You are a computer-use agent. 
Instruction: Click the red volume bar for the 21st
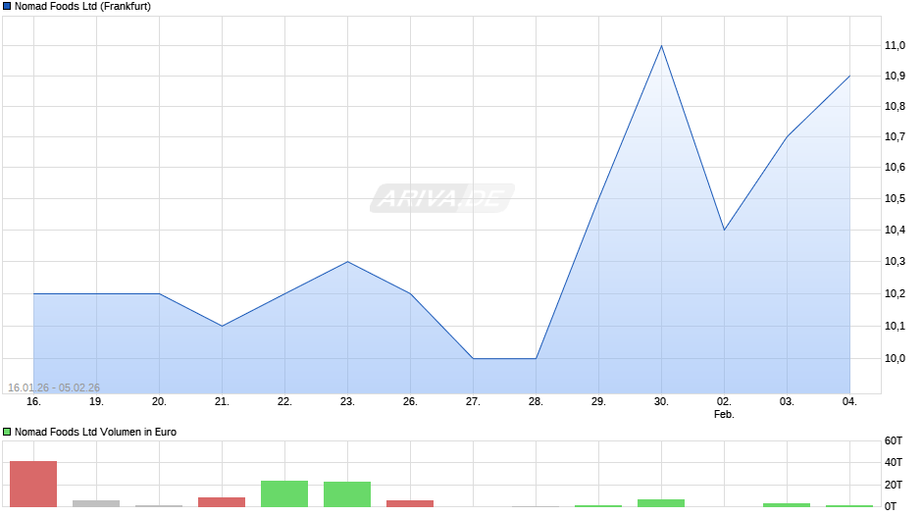click(x=222, y=502)
